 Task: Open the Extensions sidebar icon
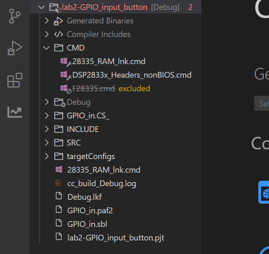15,80
